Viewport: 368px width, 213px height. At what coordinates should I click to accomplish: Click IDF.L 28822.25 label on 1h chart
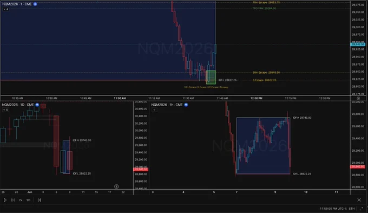pos(302,174)
